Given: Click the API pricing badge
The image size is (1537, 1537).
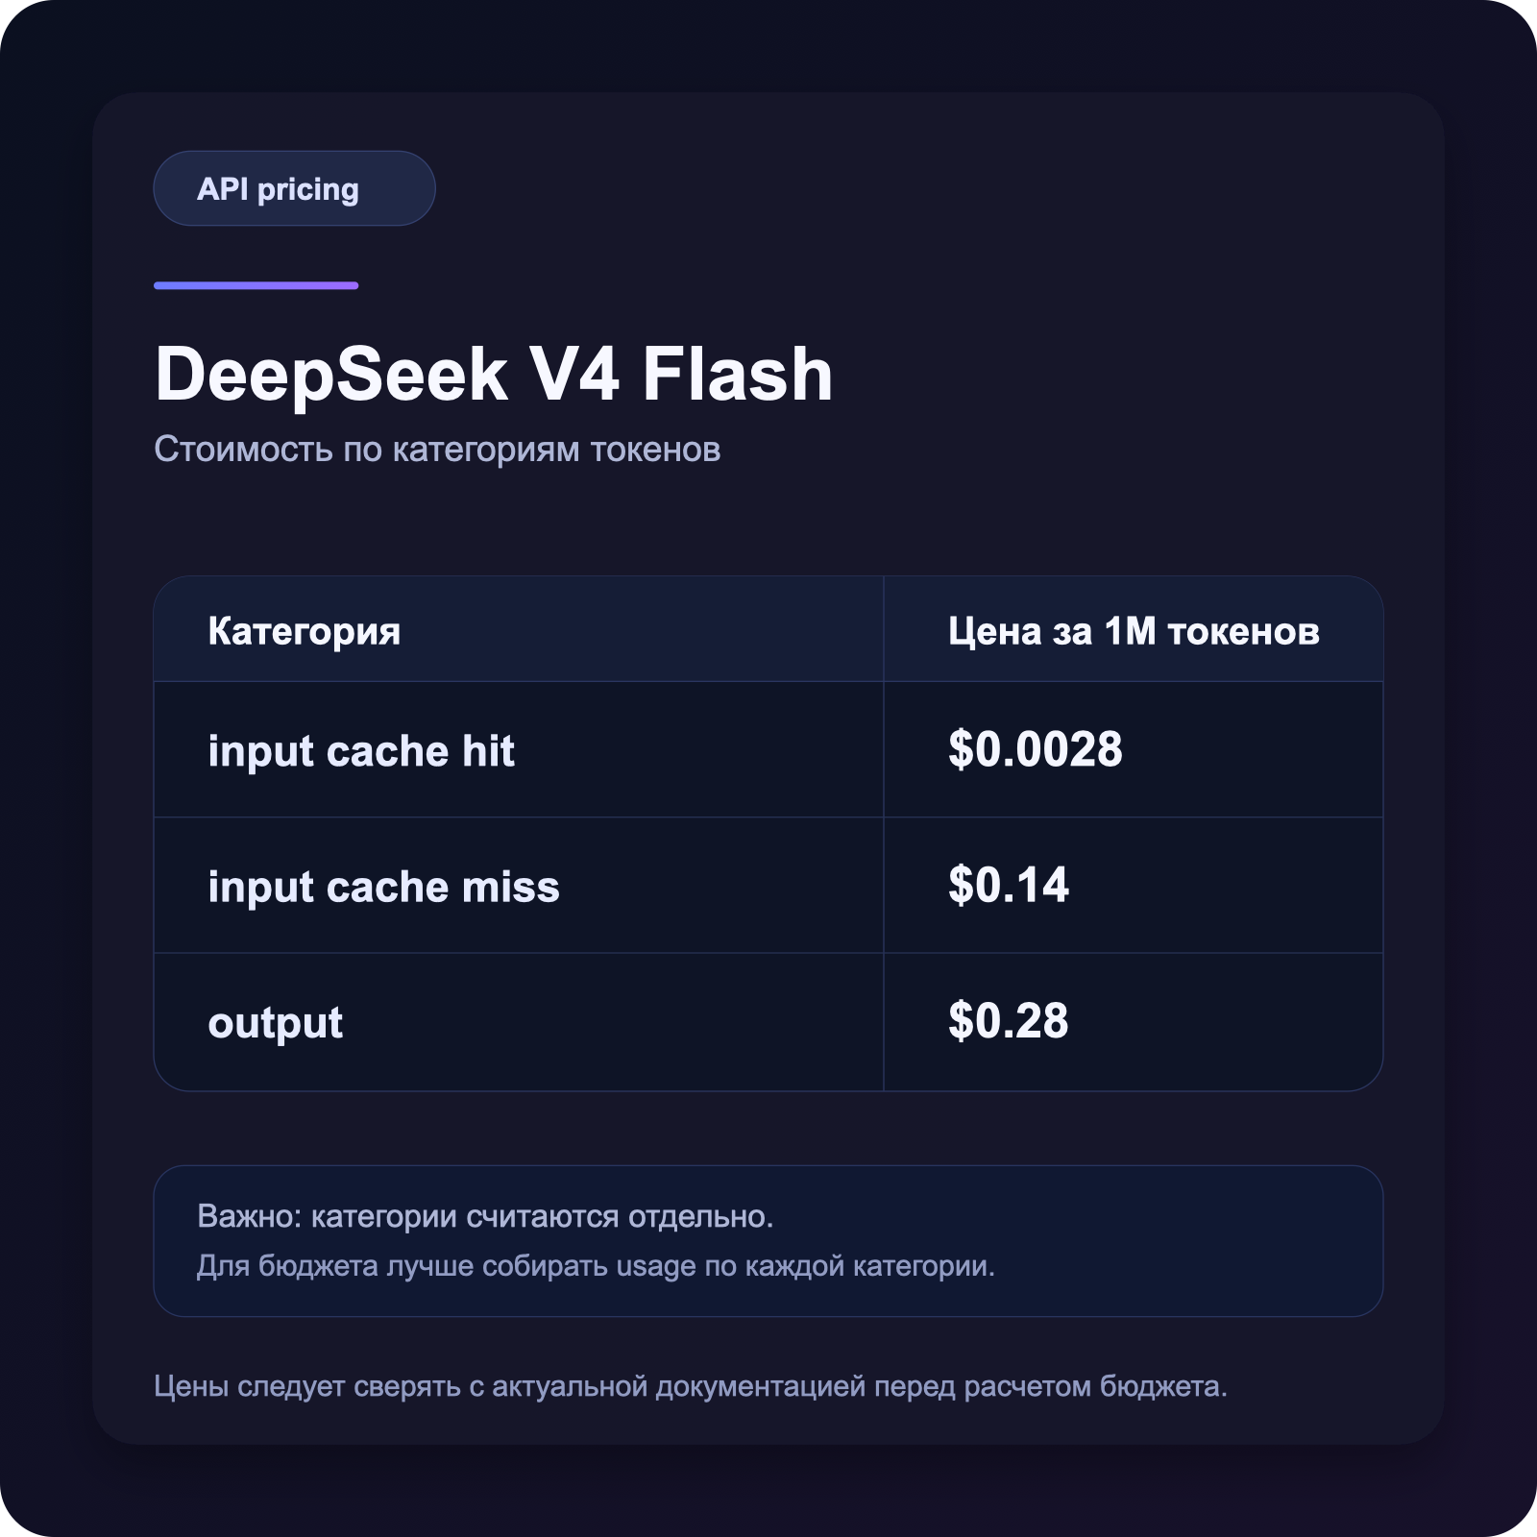Looking at the screenshot, I should point(294,188).
